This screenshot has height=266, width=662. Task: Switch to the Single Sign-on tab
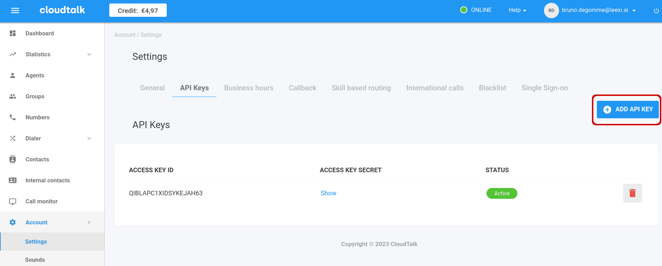pos(545,88)
